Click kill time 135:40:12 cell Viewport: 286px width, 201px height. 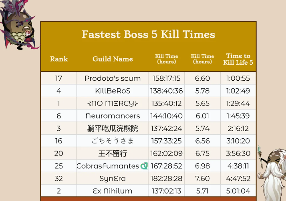166,103
